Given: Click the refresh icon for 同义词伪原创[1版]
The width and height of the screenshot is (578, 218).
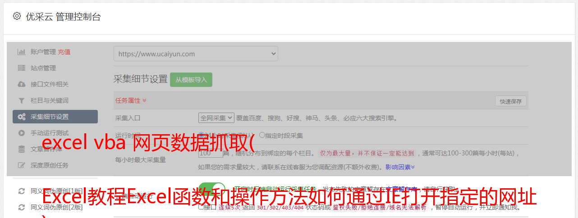Looking at the screenshot, I should click(x=21, y=191).
